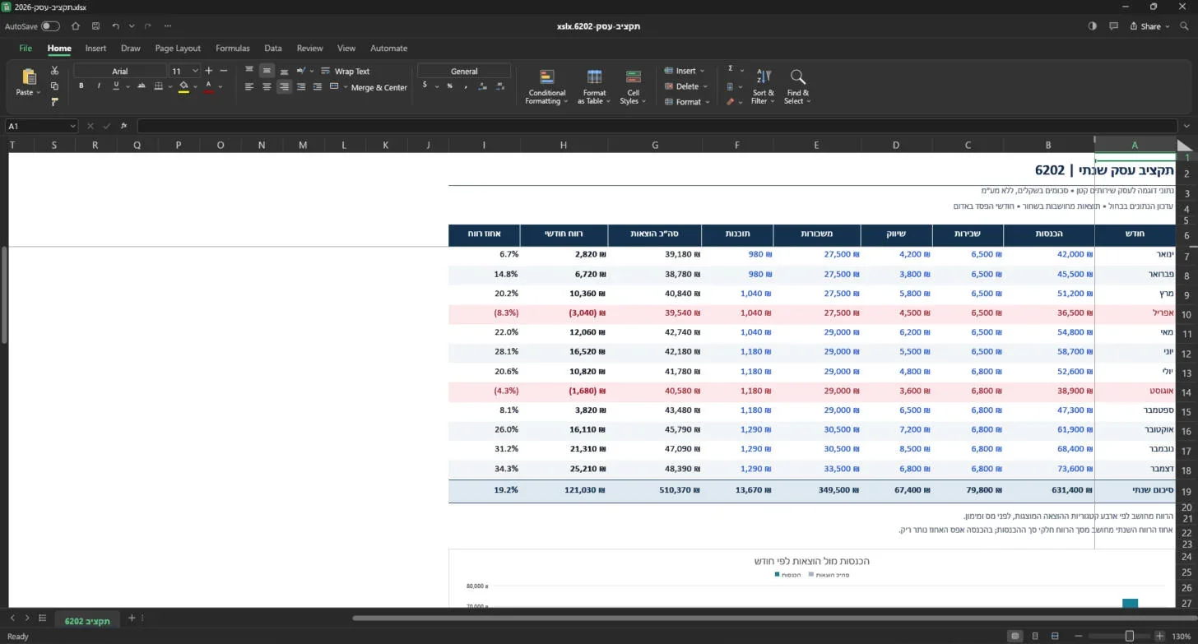Open the File menu
The width and height of the screenshot is (1198, 644).
pyautogui.click(x=26, y=49)
